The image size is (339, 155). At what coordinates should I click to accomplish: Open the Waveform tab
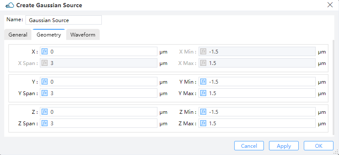83,35
